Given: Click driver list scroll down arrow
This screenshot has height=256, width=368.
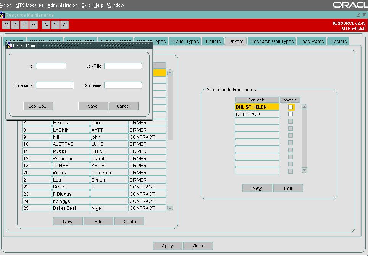Looking at the screenshot, I should (x=170, y=208).
